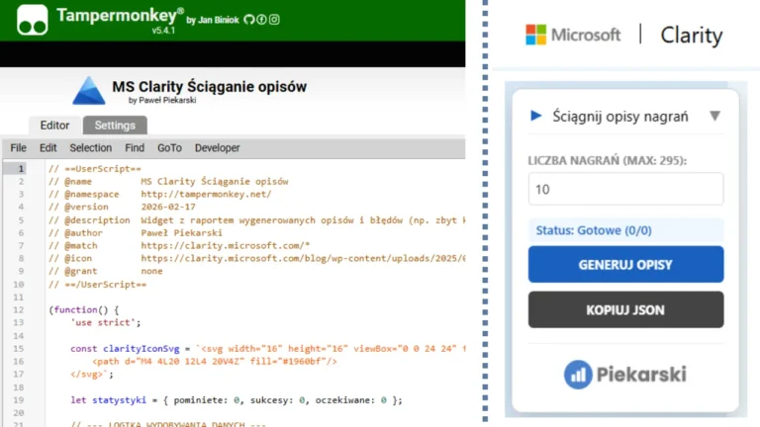Switch to the Editor tab
Image resolution: width=760 pixels, height=427 pixels.
click(54, 126)
